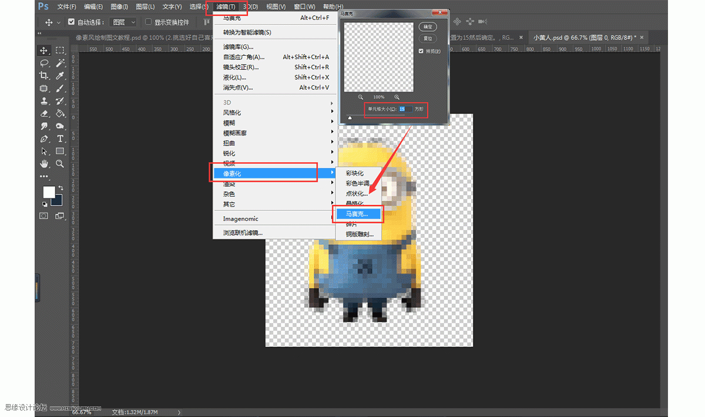Image resolution: width=705 pixels, height=417 pixels.
Task: Select the Hand tool
Action: pos(43,164)
